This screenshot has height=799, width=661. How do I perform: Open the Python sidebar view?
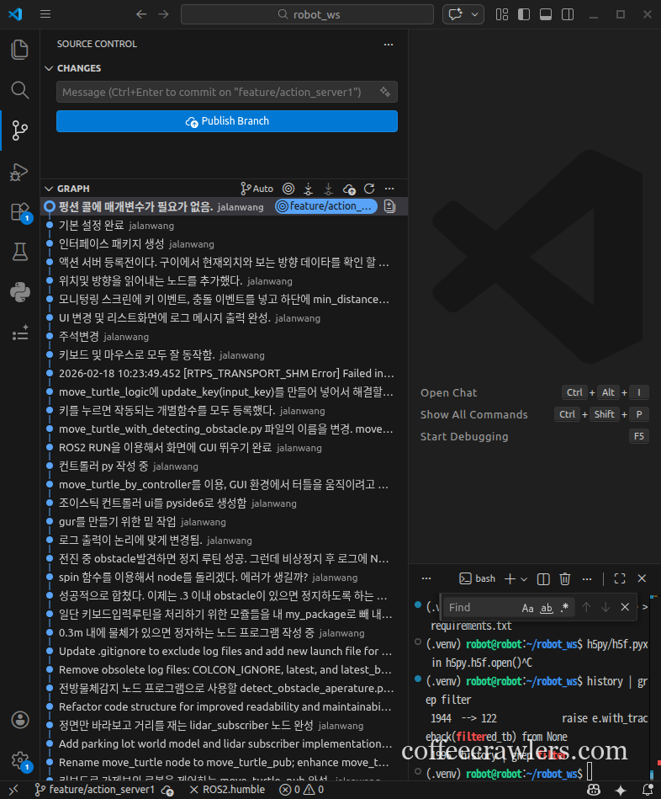click(19, 292)
